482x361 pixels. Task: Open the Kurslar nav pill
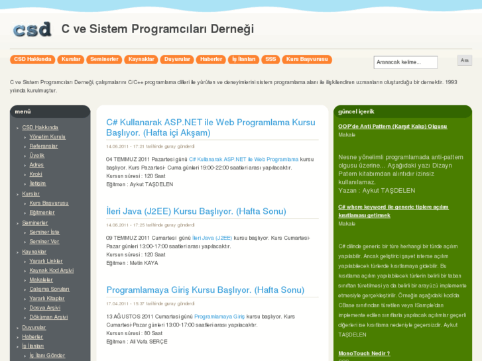tap(71, 60)
